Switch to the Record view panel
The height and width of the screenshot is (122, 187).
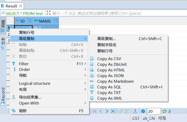pos(3,96)
